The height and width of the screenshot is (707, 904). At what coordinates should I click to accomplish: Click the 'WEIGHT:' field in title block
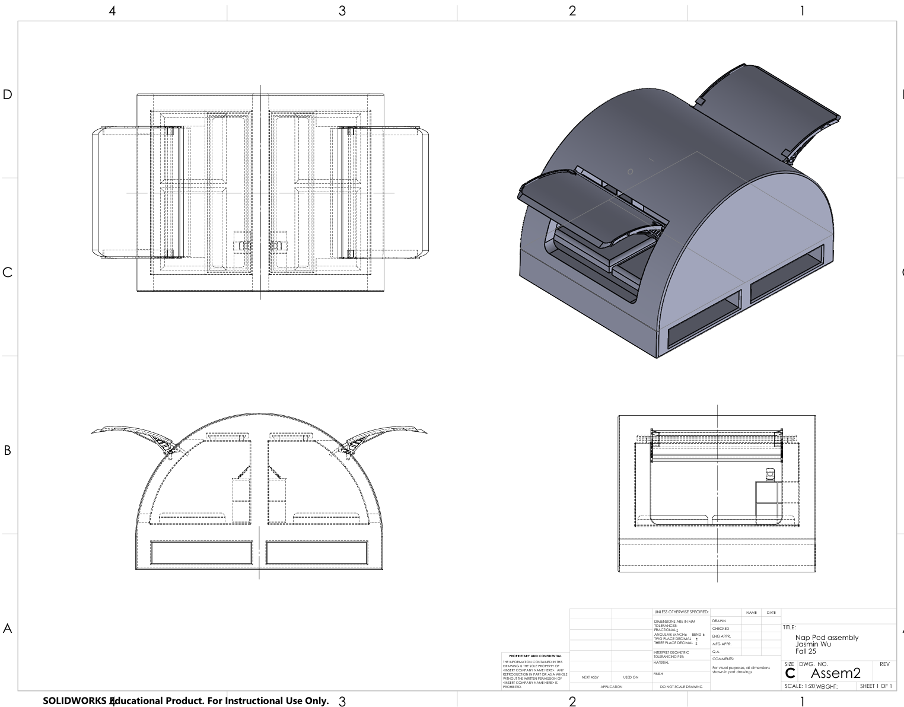click(x=826, y=687)
